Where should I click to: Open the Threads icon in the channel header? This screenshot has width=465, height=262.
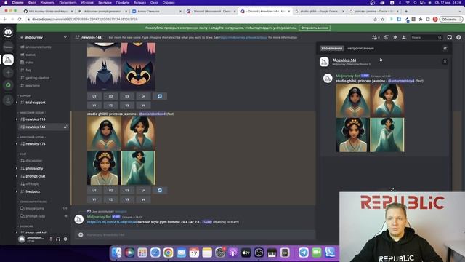(x=376, y=37)
